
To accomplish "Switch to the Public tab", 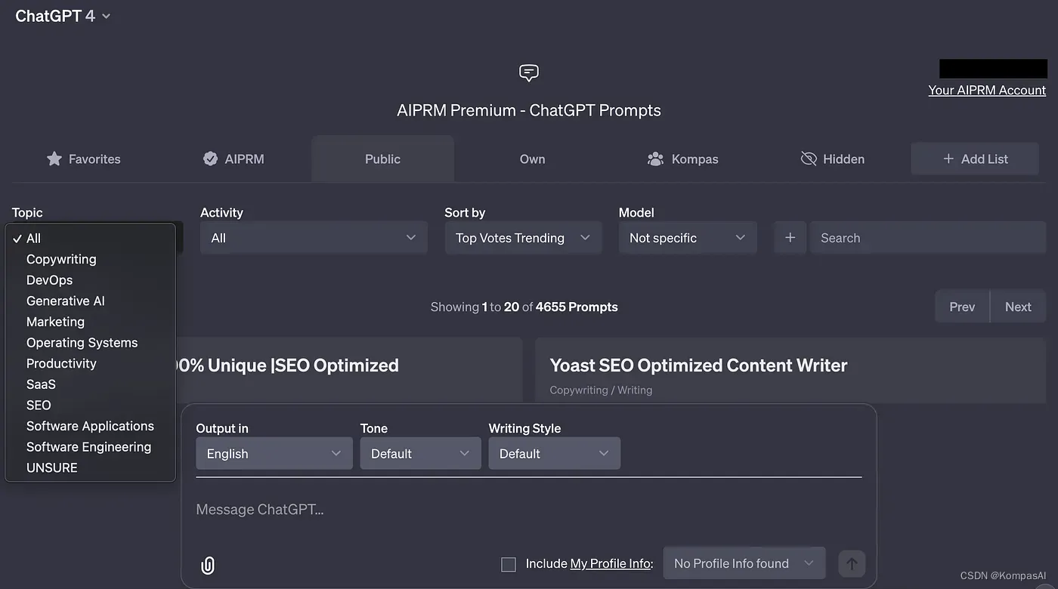I will tap(382, 159).
